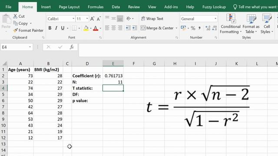Open Name Box dropdown arrow

(x=30, y=47)
